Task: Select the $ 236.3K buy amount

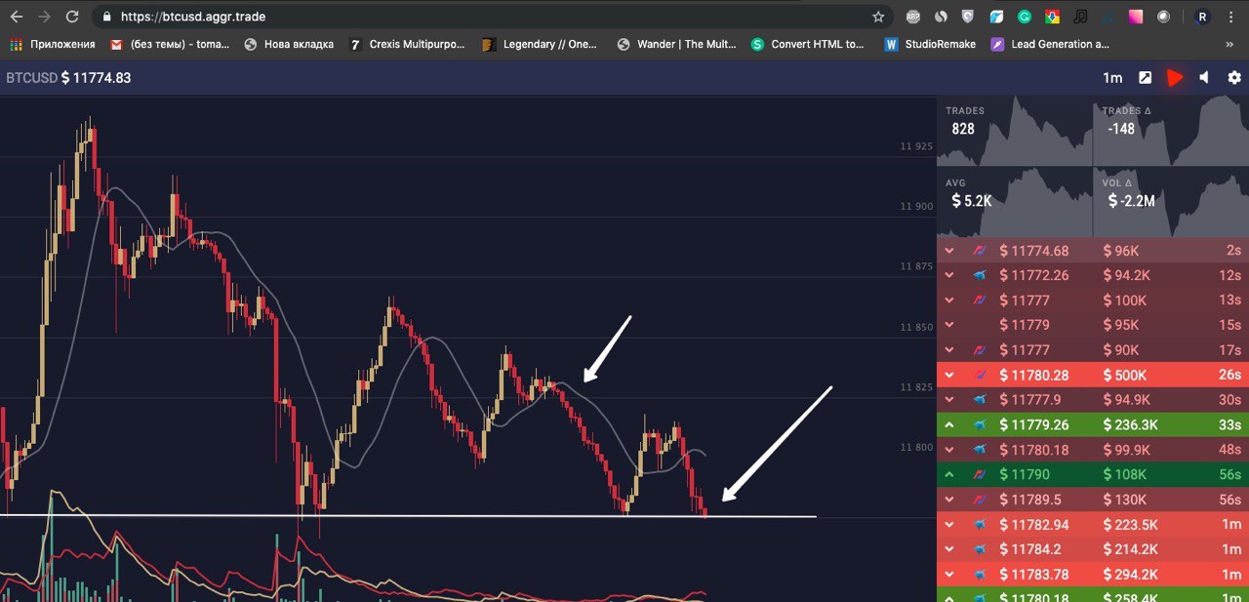Action: coord(1131,424)
